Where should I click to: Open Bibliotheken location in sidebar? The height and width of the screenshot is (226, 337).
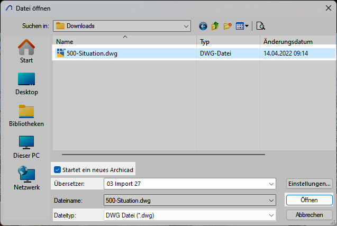coord(26,116)
